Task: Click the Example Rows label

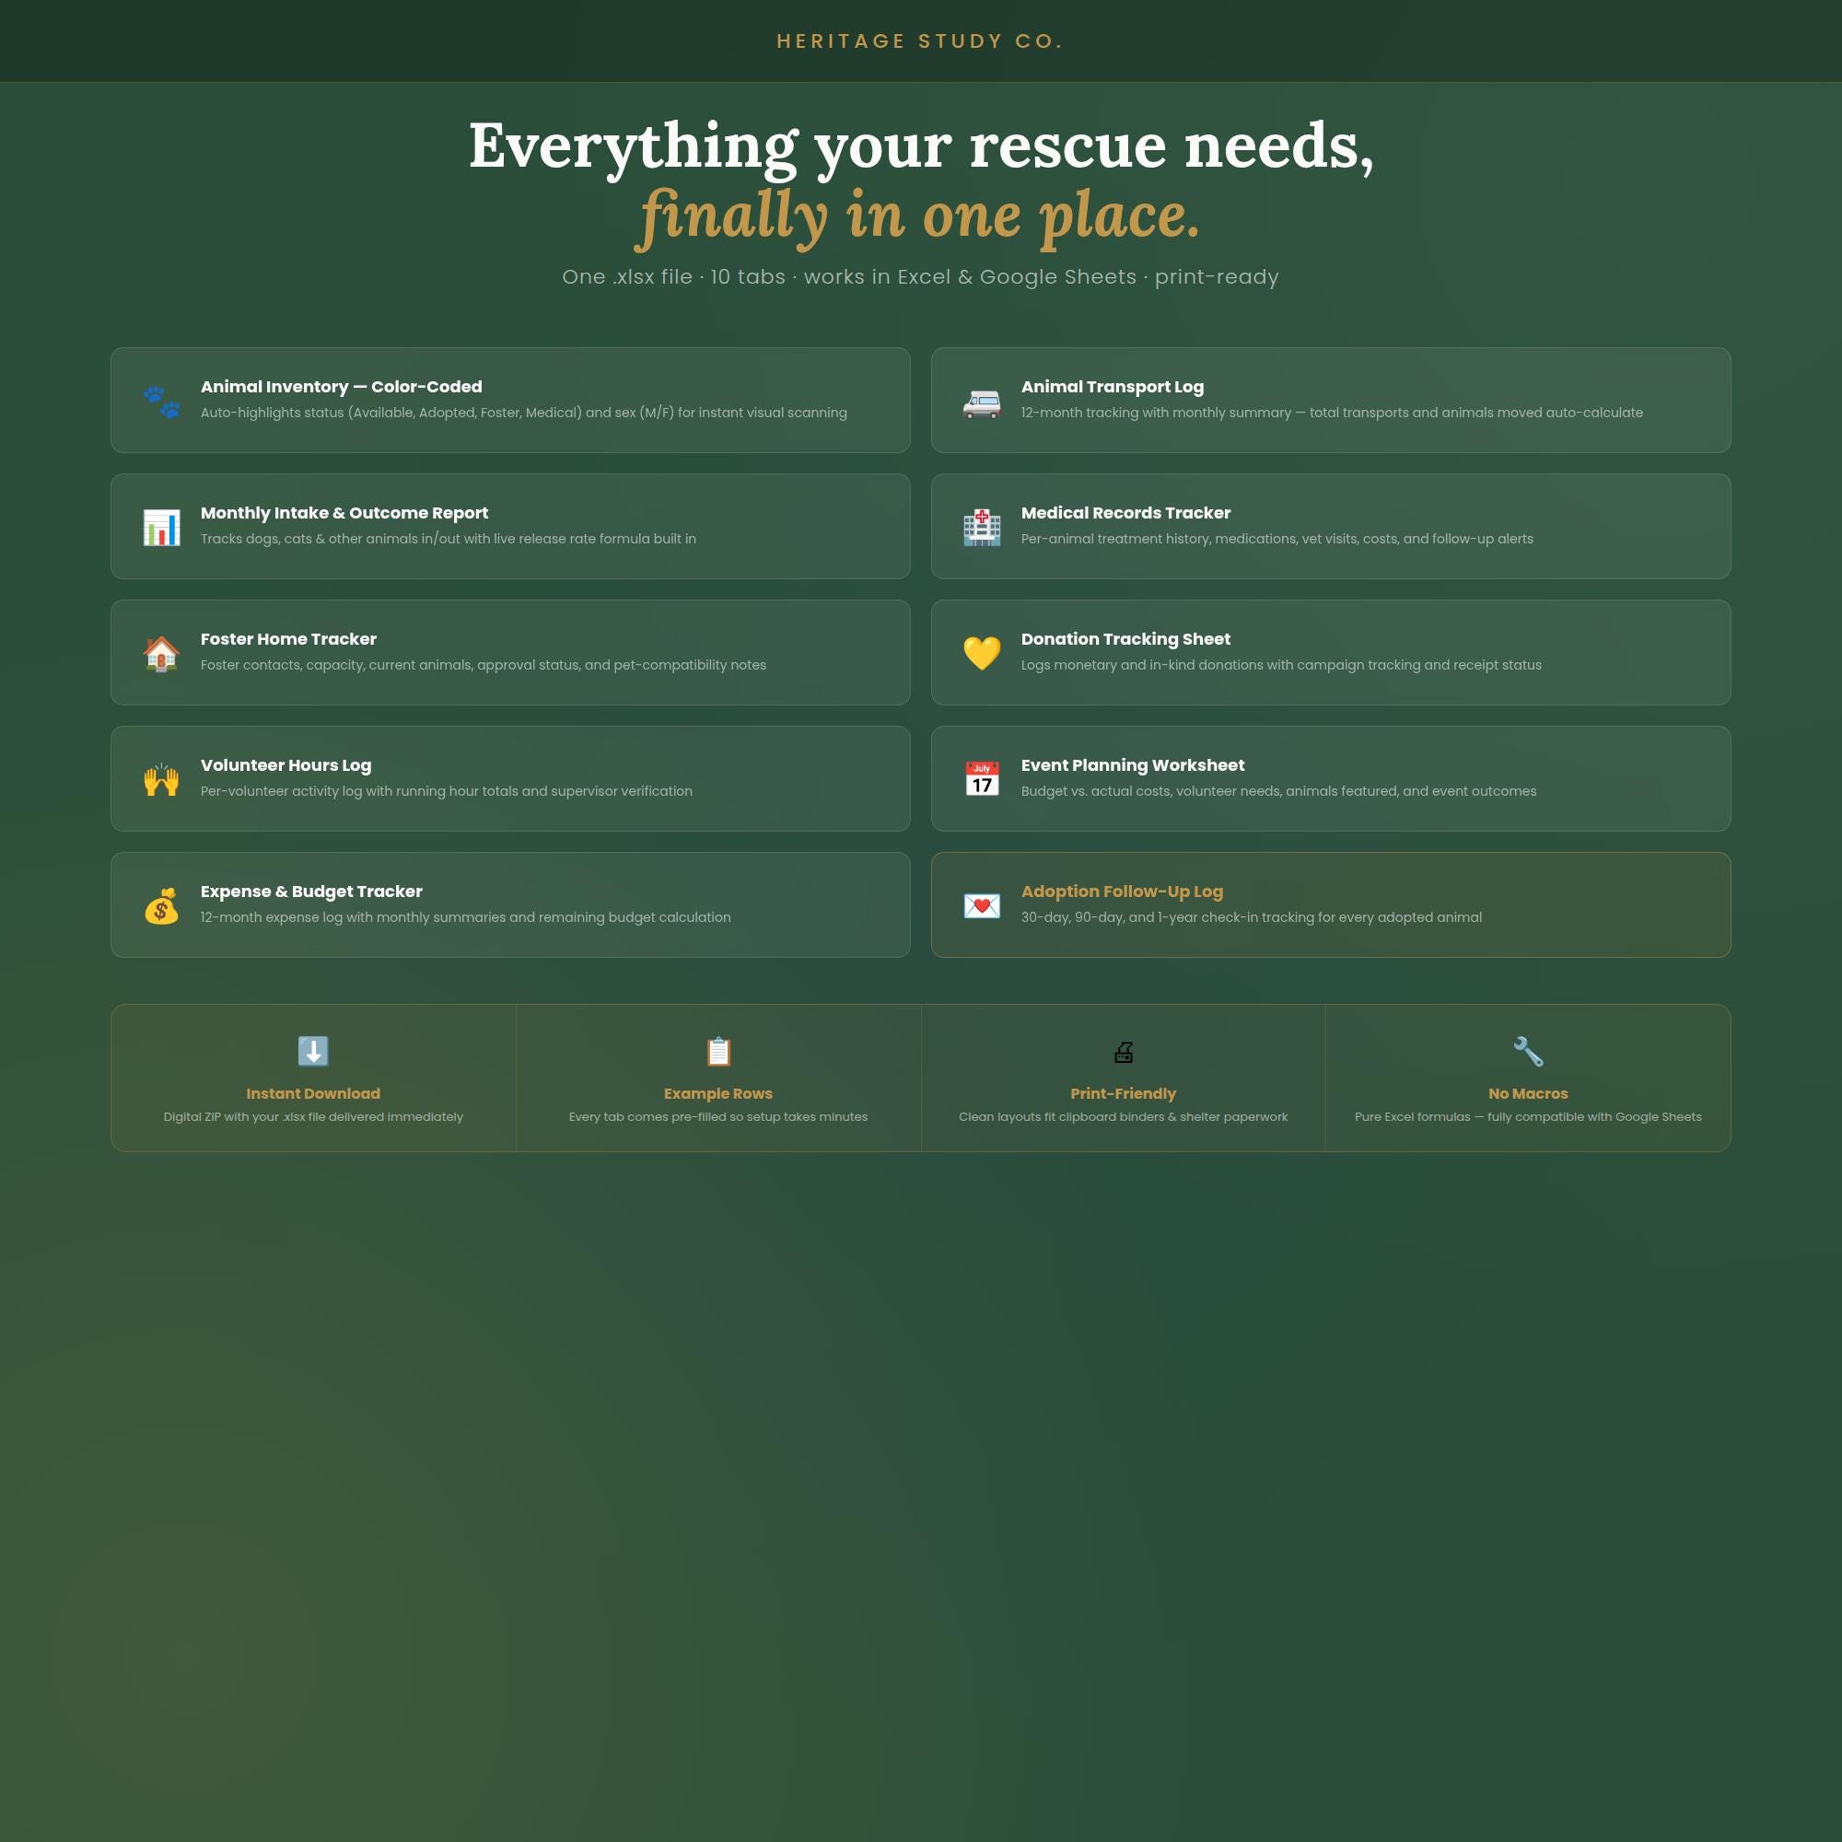Action: tap(718, 1093)
